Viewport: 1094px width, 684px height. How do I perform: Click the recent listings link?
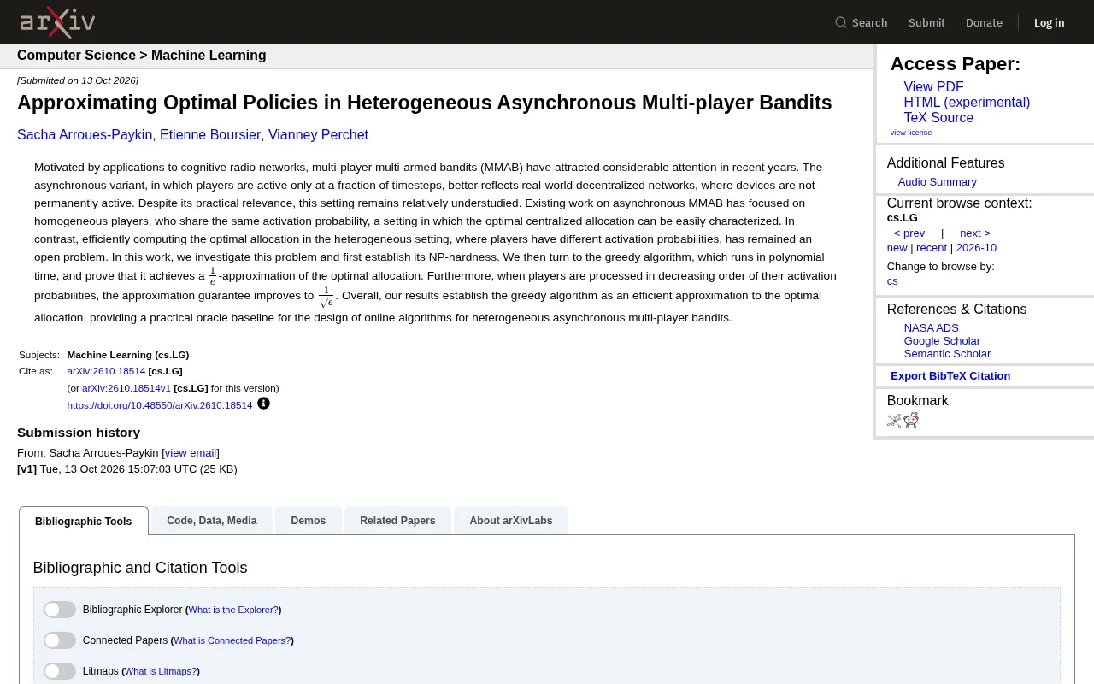click(932, 248)
